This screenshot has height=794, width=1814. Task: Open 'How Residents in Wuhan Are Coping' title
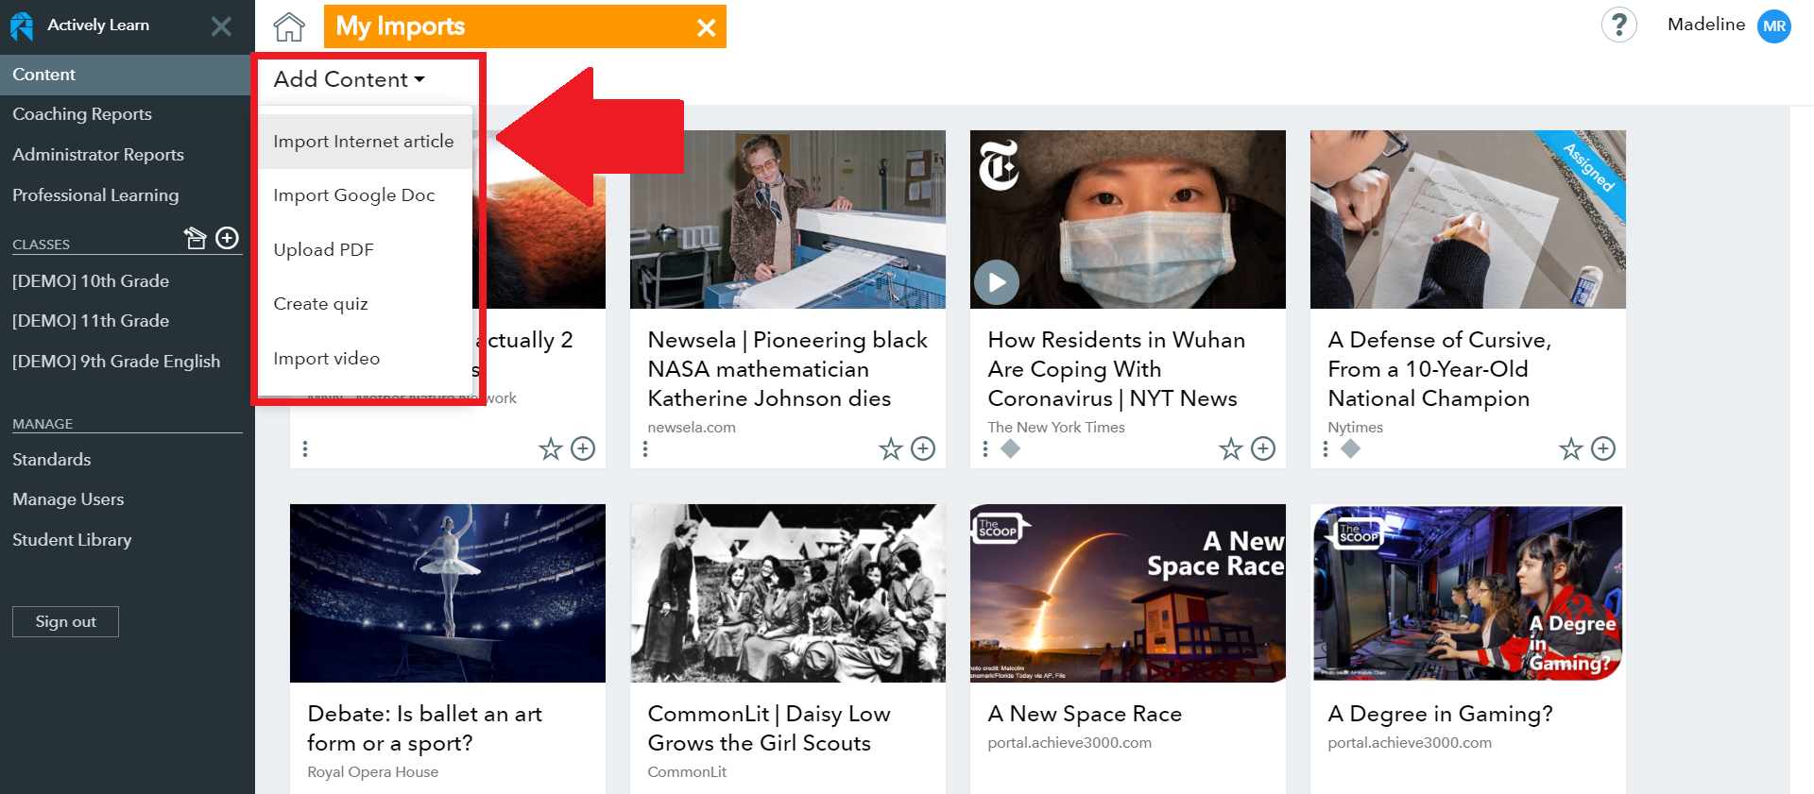coord(1117,369)
